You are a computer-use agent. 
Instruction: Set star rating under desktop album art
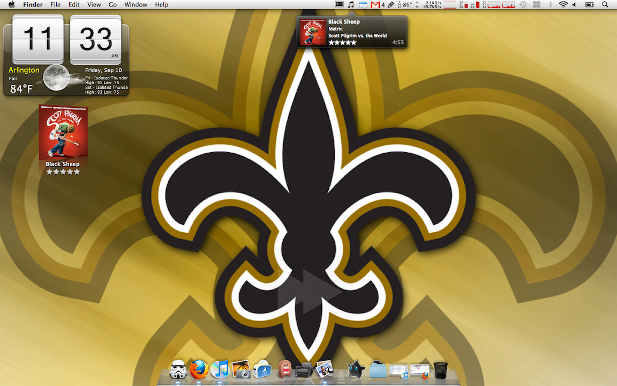pos(63,172)
